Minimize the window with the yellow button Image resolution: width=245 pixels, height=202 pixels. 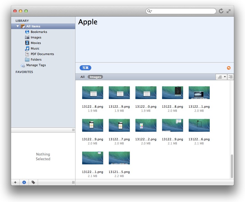click(21, 11)
